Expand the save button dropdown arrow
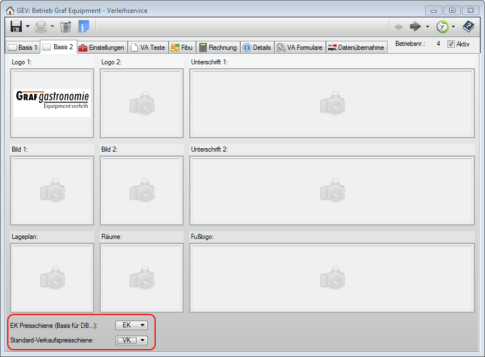 click(27, 26)
